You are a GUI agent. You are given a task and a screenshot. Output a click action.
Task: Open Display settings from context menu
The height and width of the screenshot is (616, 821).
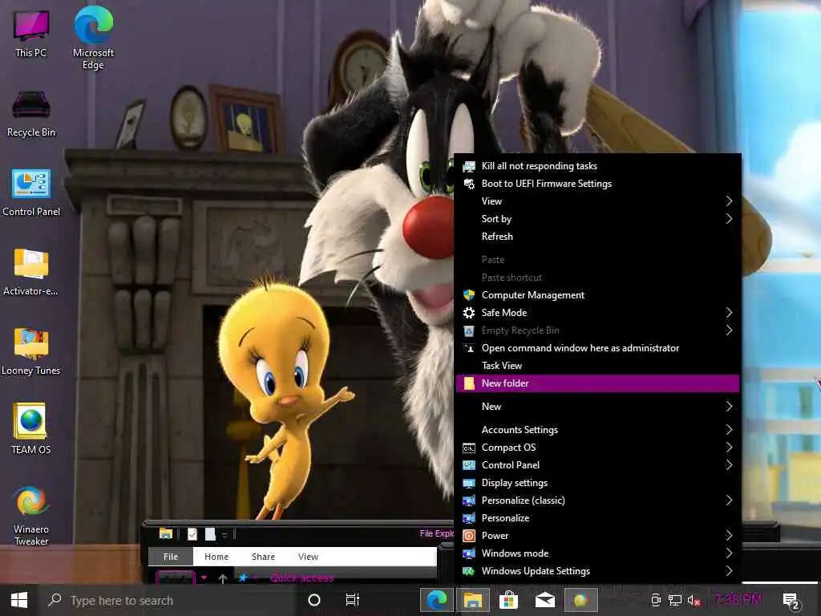coord(597,483)
